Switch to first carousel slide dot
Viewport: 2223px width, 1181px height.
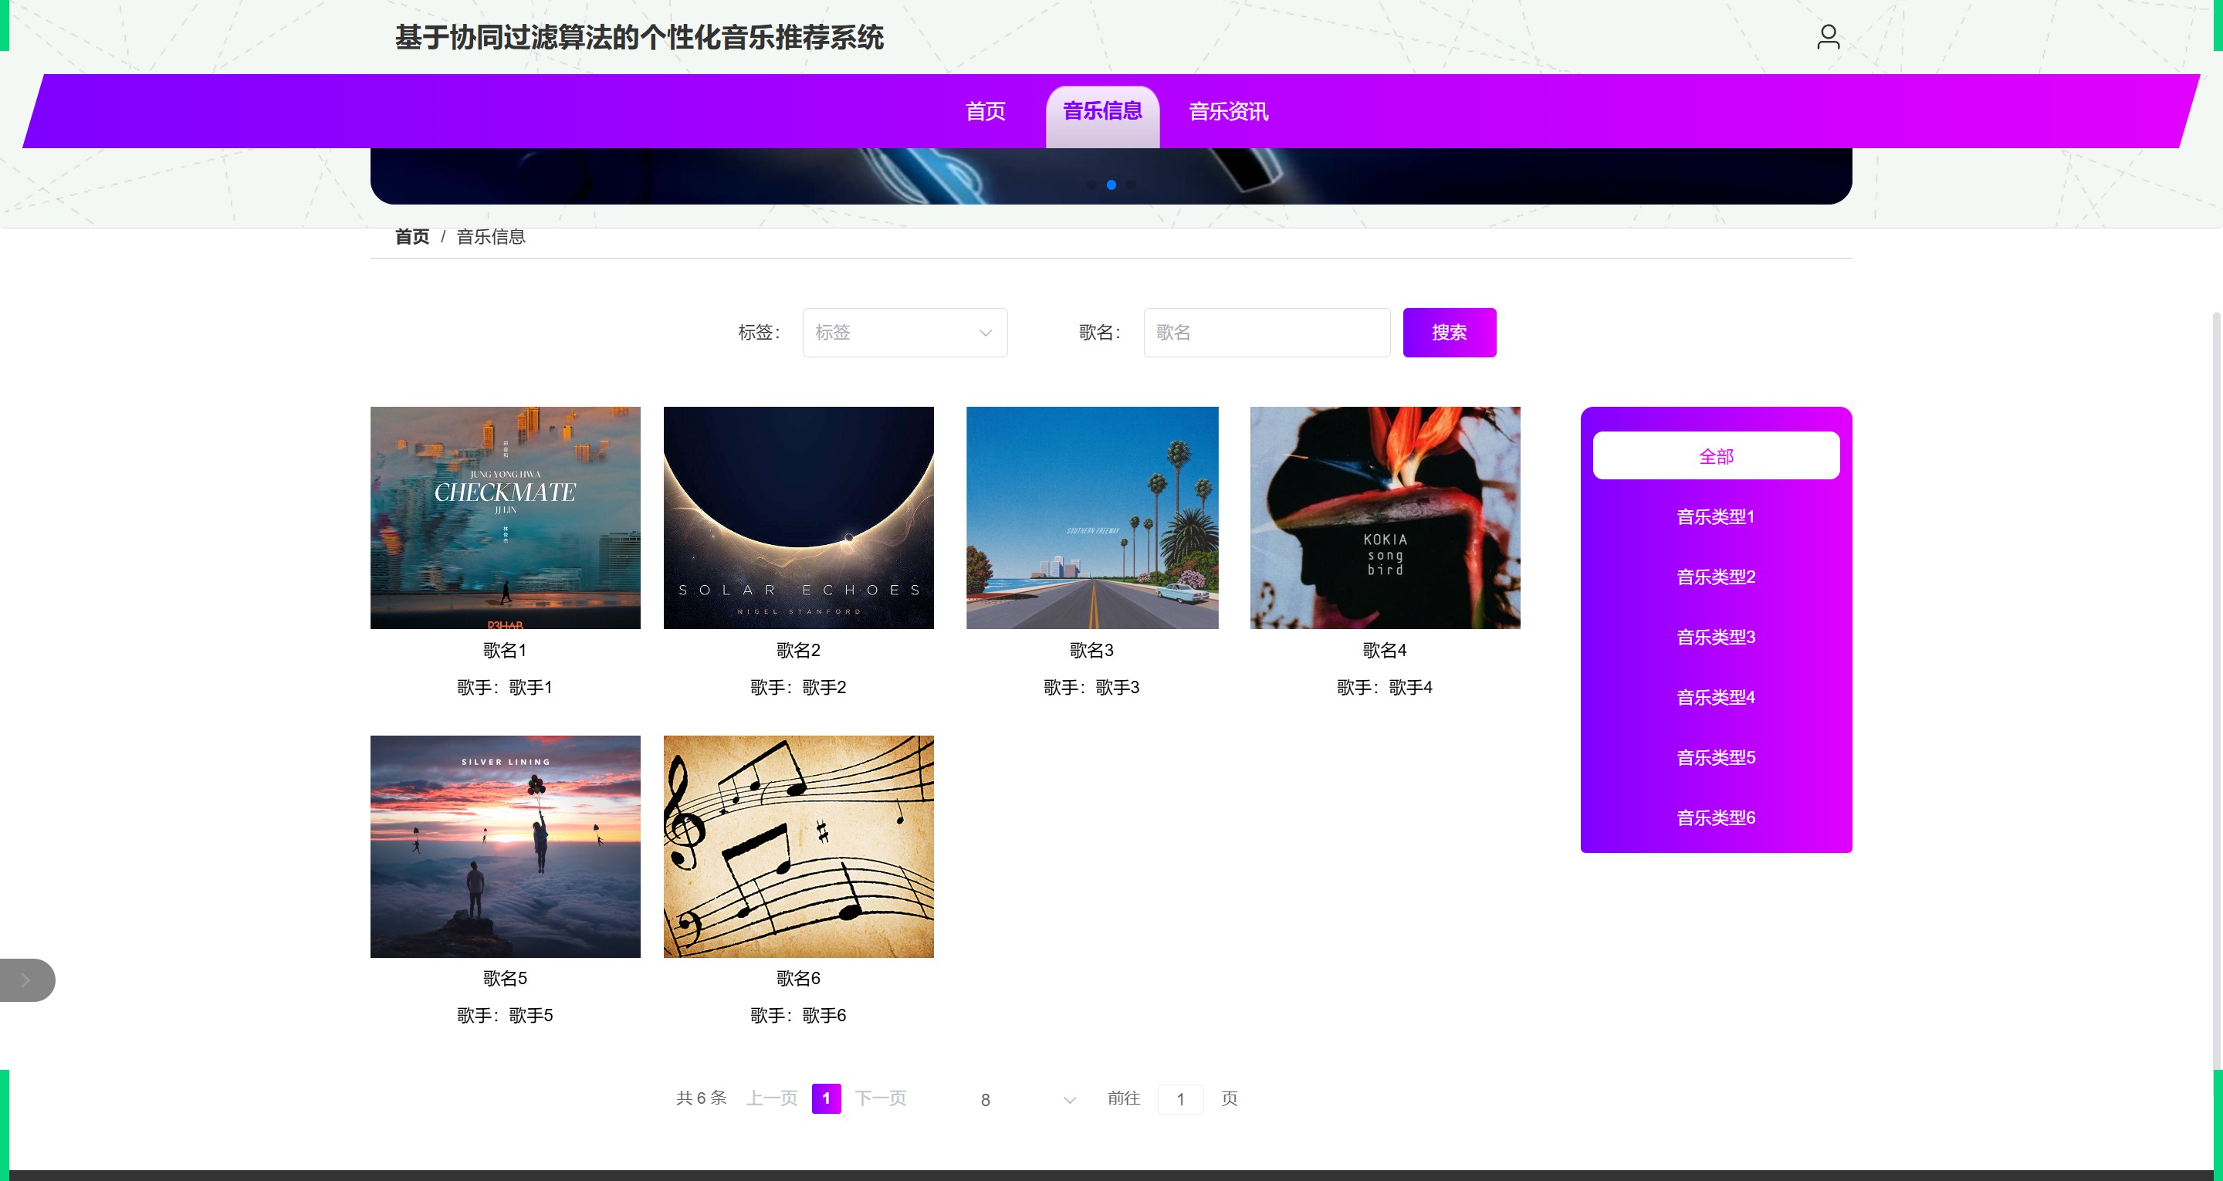pos(1091,184)
